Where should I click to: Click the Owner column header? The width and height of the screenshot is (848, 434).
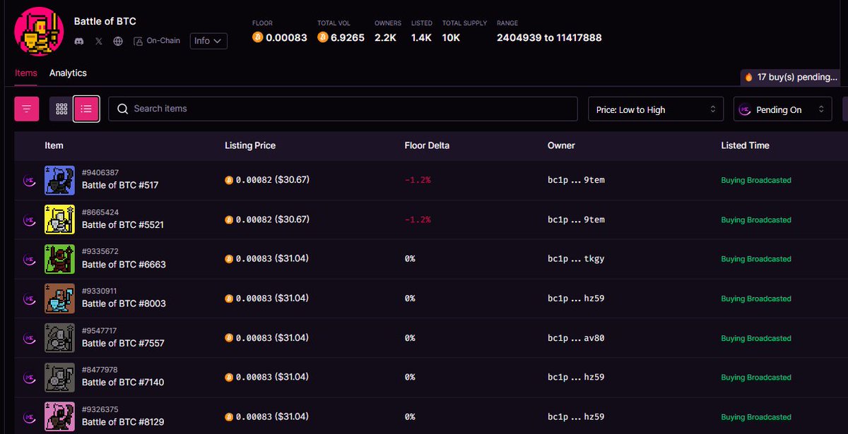561,145
